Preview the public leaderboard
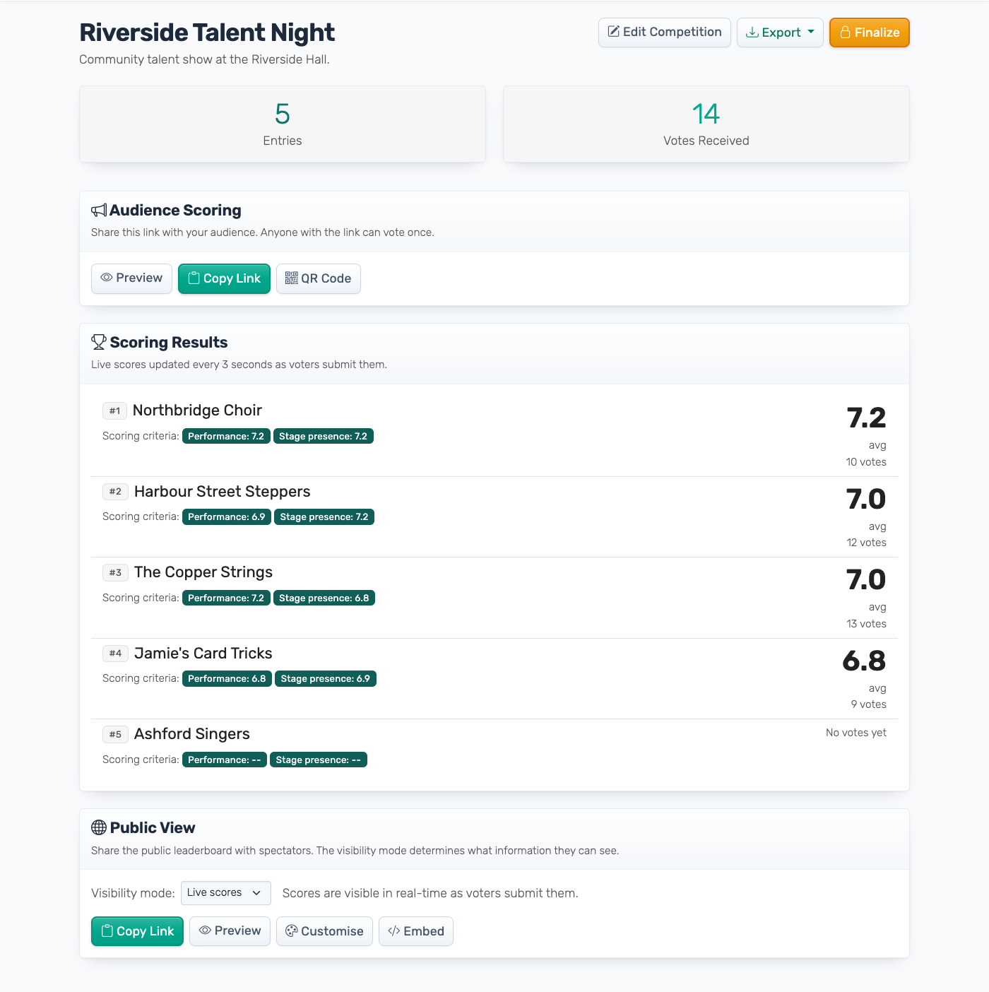The image size is (989, 992). 230,931
